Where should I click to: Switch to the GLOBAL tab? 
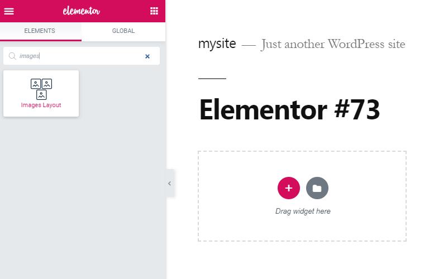(x=123, y=31)
